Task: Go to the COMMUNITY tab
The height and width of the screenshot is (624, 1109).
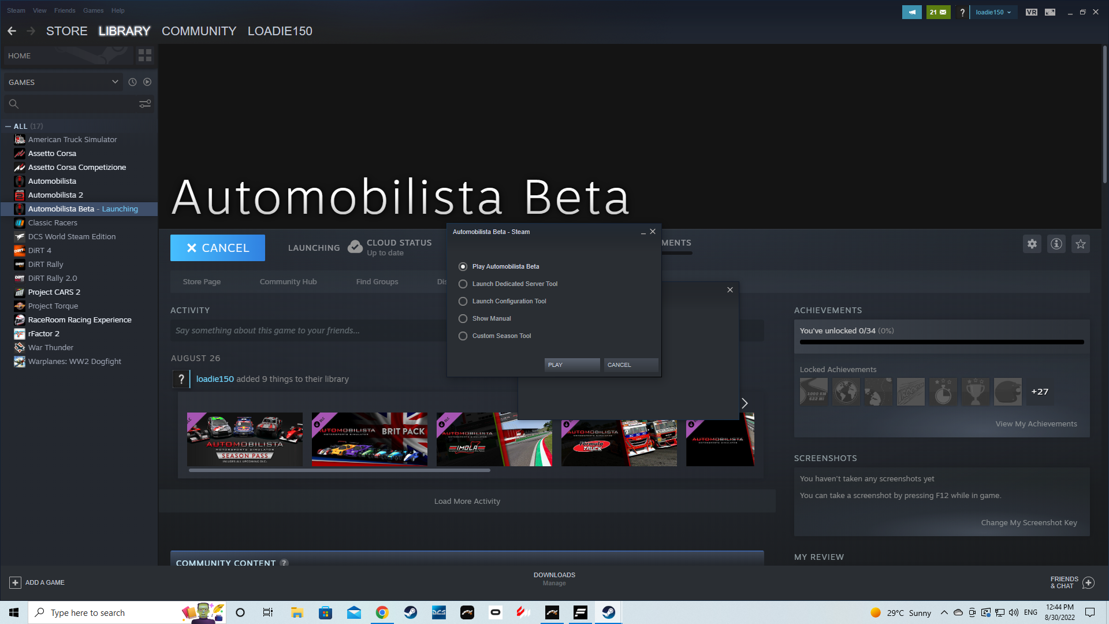Action: pos(199,31)
